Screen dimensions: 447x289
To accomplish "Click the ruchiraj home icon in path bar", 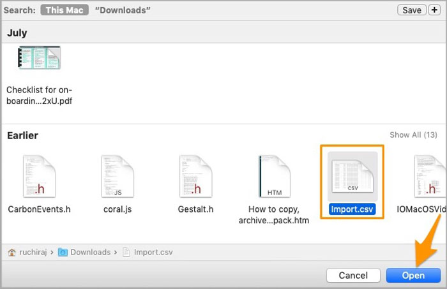I will pos(11,252).
